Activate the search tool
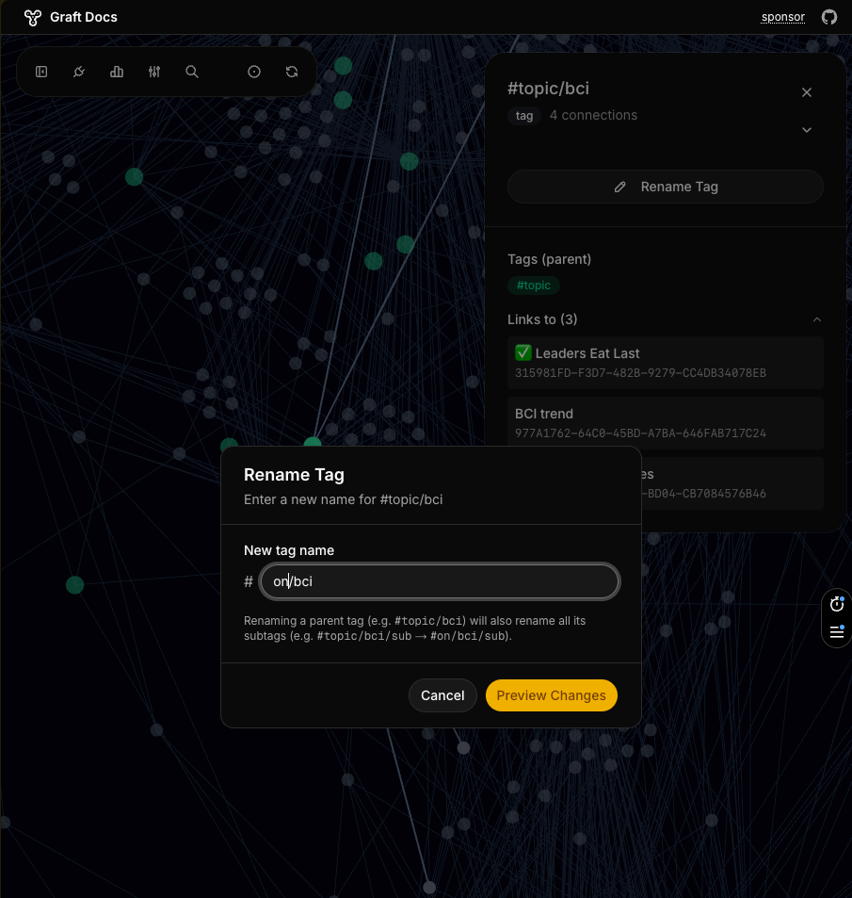Image resolution: width=852 pixels, height=898 pixels. coord(191,72)
